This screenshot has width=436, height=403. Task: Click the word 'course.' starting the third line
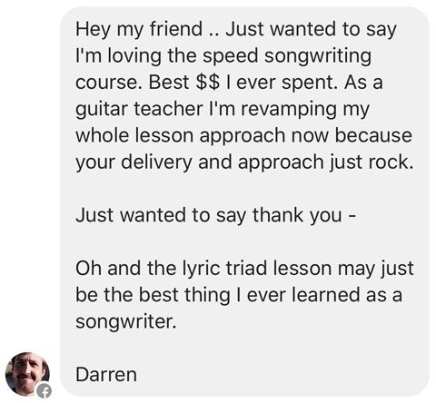(x=109, y=83)
